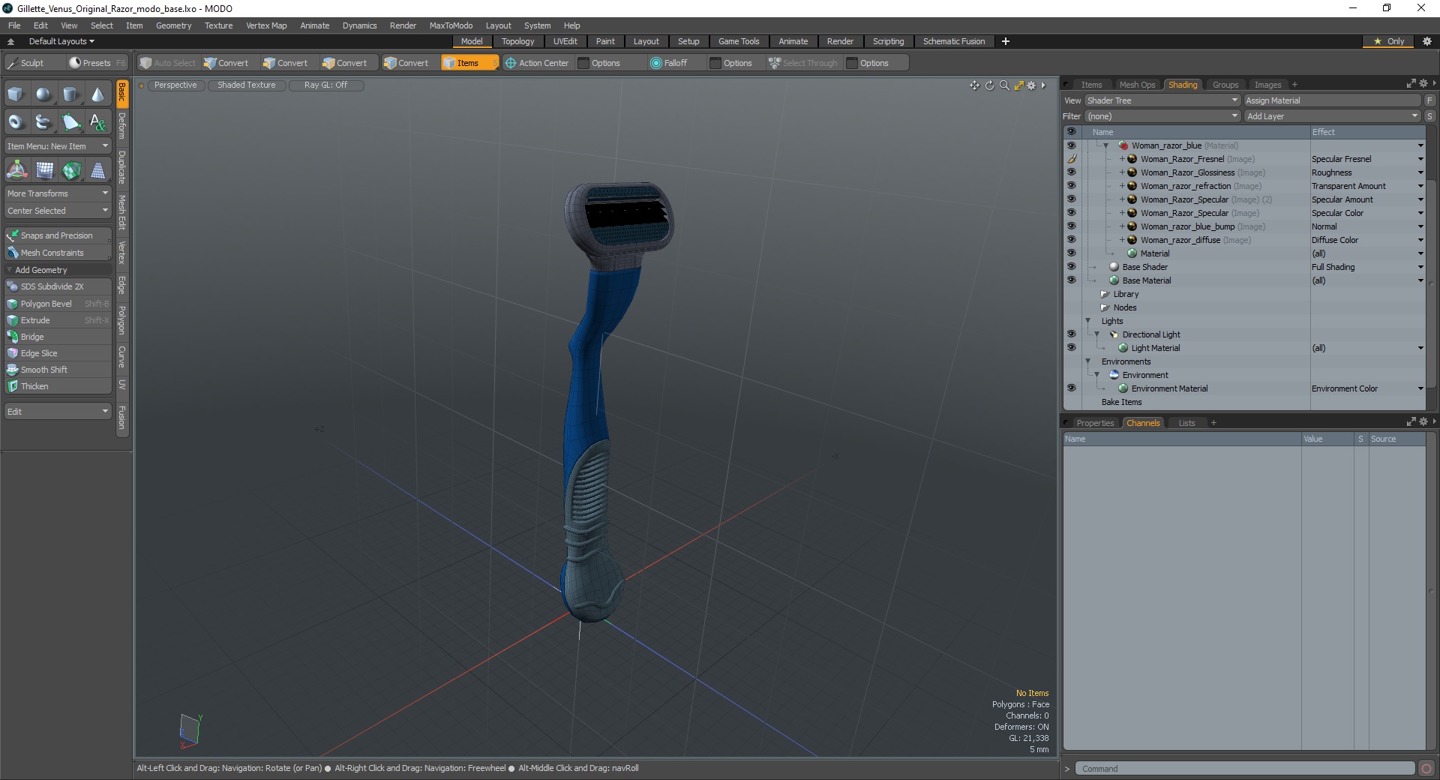This screenshot has height=780, width=1440.
Task: Click the viewport pan/move icon
Action: [974, 85]
